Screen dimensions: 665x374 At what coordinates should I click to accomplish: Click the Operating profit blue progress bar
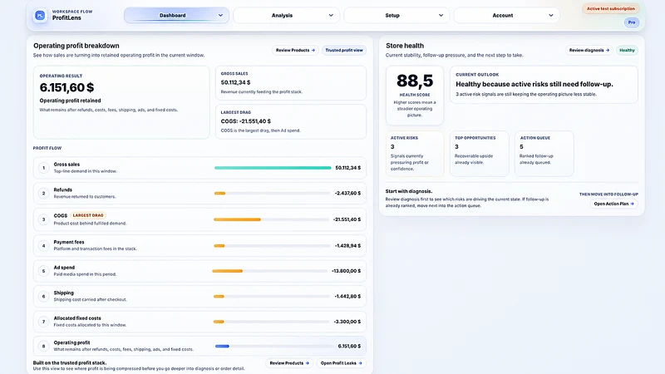coord(222,346)
